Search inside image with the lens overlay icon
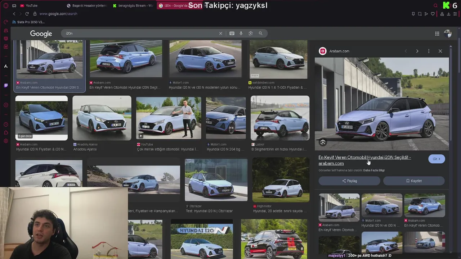Viewport: 461px width, 259px height. (323, 142)
